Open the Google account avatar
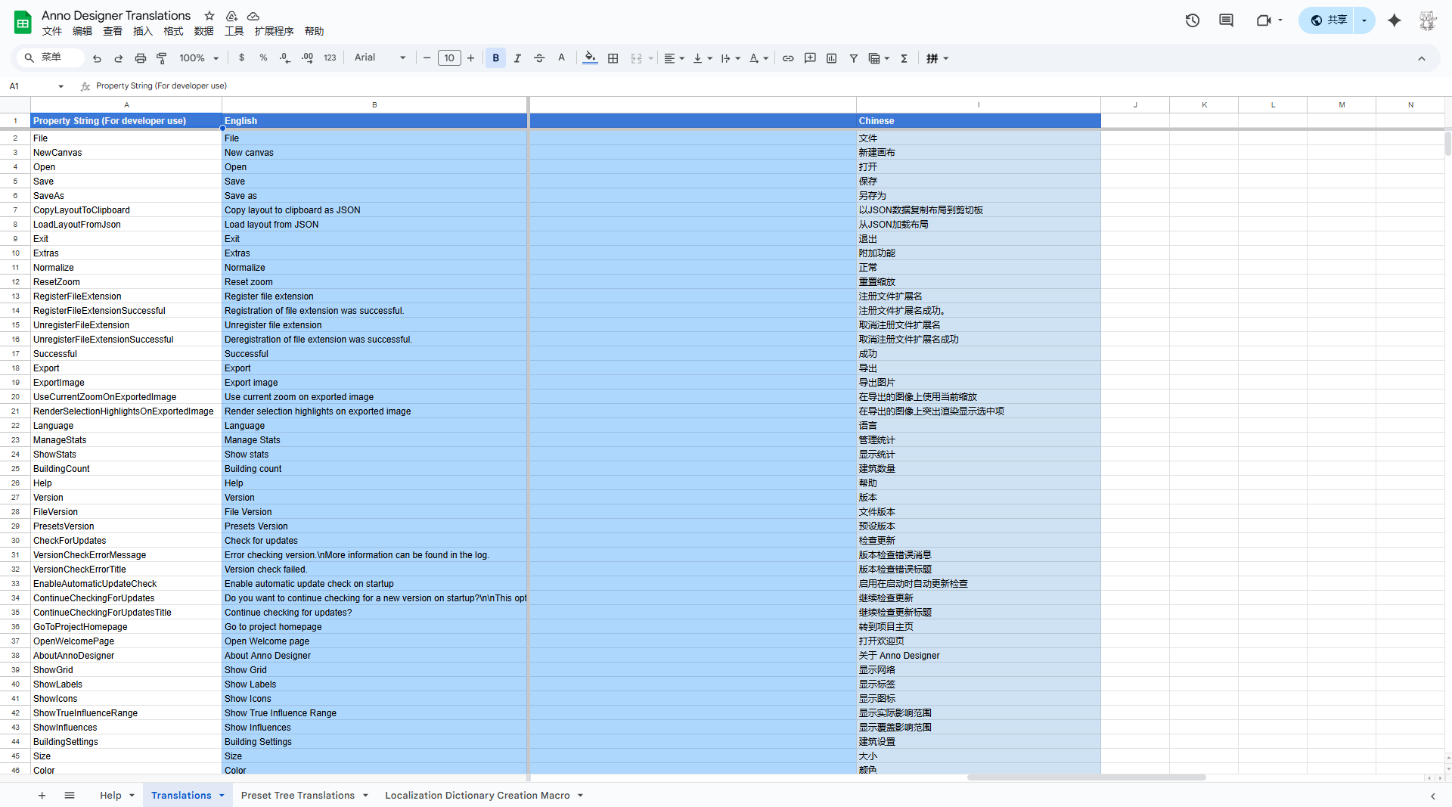The height and width of the screenshot is (807, 1452). click(x=1428, y=20)
